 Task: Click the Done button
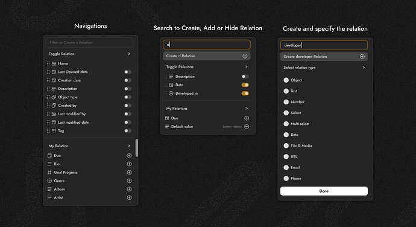pyautogui.click(x=324, y=191)
